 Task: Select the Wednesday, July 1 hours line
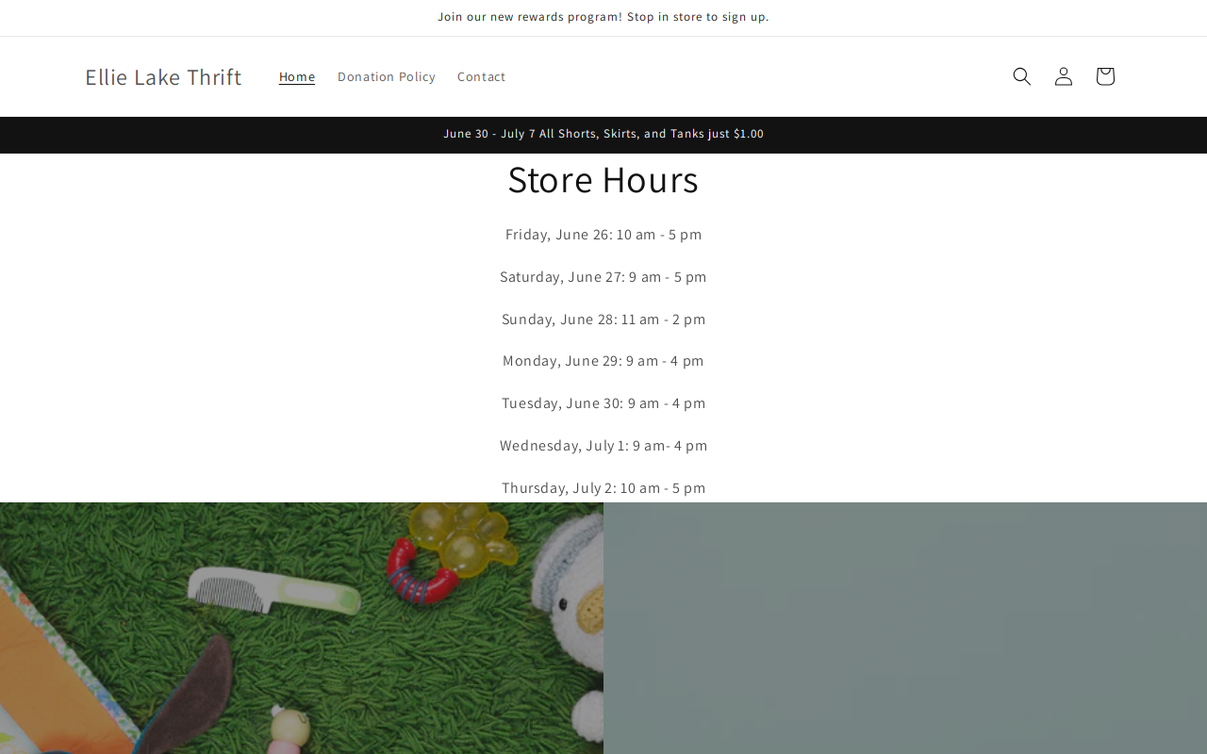pos(603,446)
